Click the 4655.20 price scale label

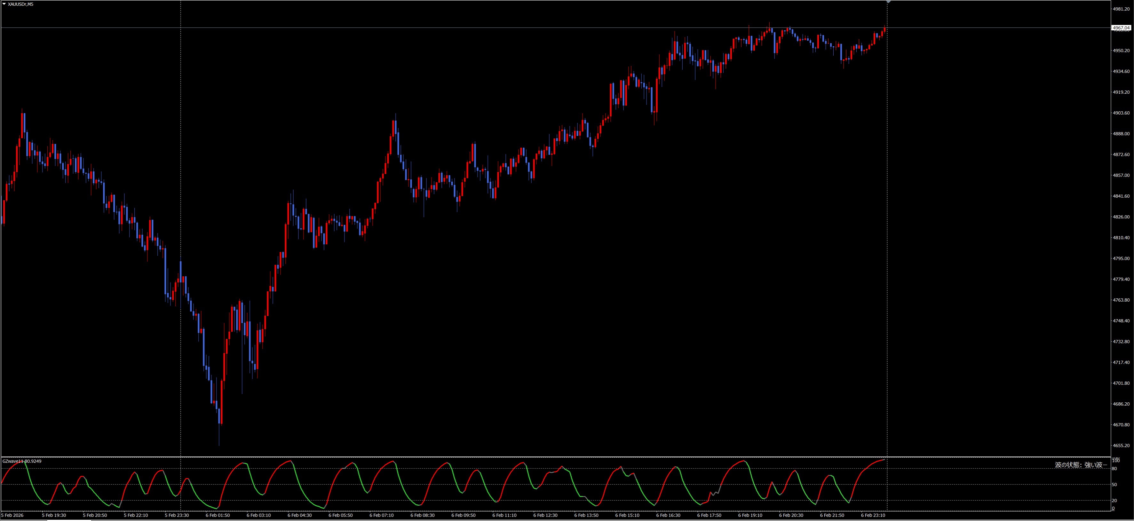coord(1121,445)
